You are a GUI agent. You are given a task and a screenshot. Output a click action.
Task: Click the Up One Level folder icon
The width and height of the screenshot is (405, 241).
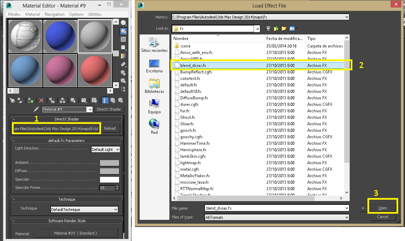pos(276,28)
